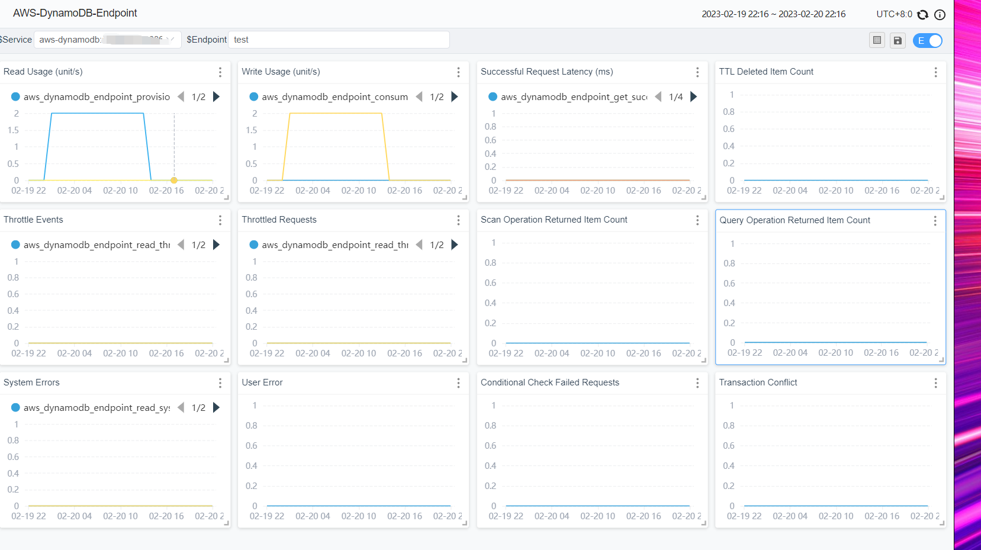Click the Write Usage (unit/s) panel title
The height and width of the screenshot is (550, 981).
click(281, 72)
